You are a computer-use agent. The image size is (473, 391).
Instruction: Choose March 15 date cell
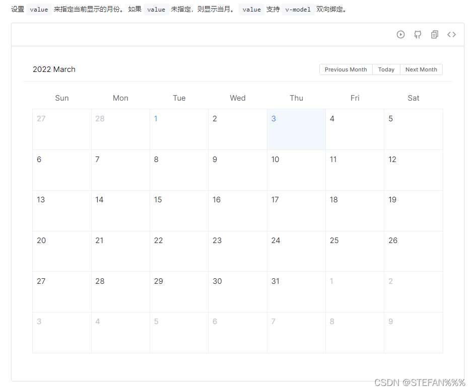tap(179, 211)
